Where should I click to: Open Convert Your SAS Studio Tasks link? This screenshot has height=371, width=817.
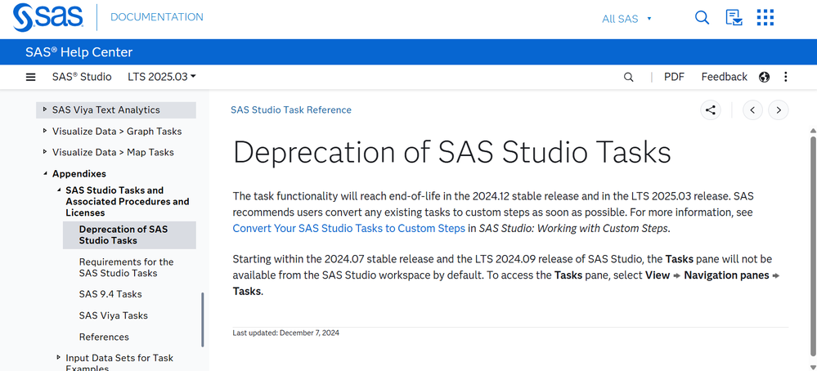[348, 229]
